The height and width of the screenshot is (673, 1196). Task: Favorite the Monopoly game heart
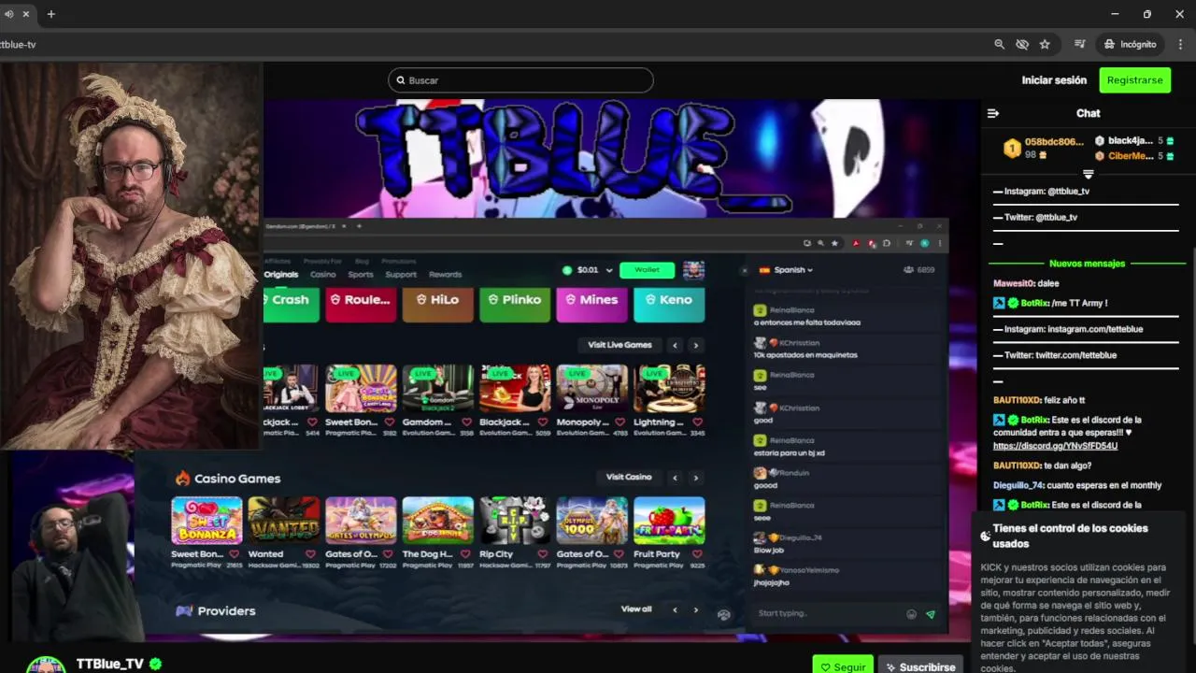(619, 422)
